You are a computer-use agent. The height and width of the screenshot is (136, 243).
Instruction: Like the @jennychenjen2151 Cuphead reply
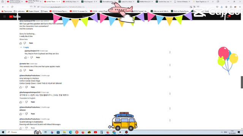tap(25, 57)
